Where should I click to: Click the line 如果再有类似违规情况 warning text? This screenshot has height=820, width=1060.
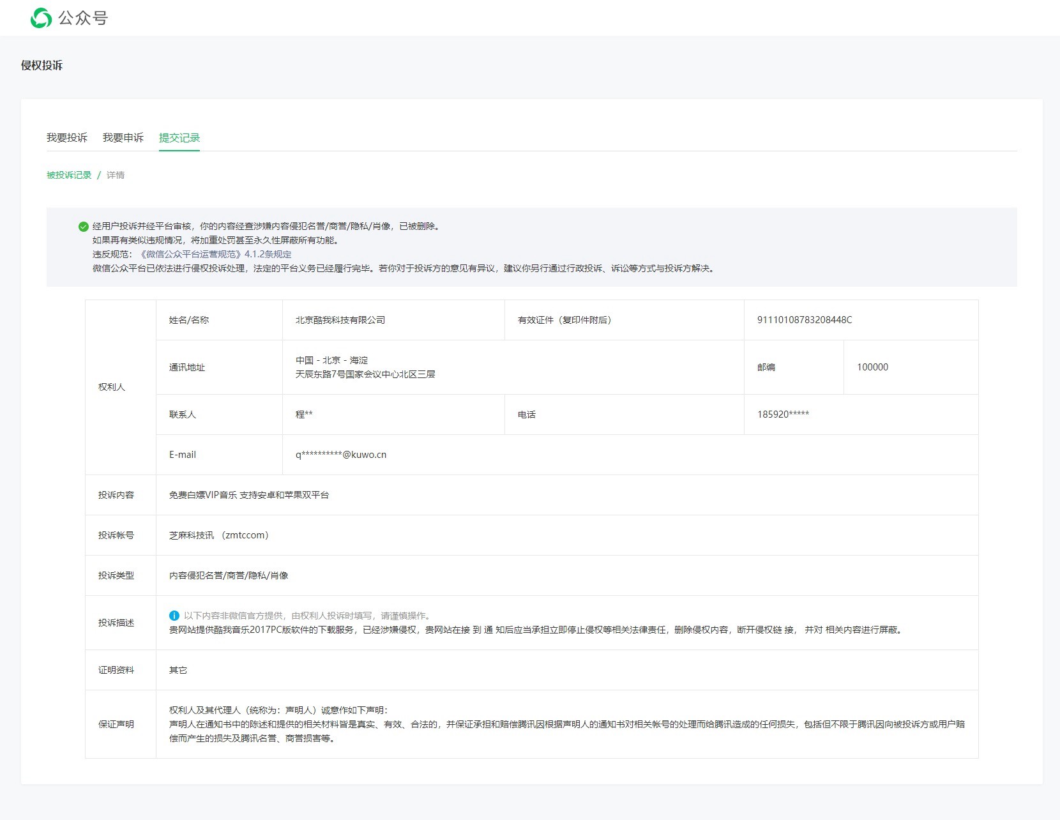coord(217,240)
